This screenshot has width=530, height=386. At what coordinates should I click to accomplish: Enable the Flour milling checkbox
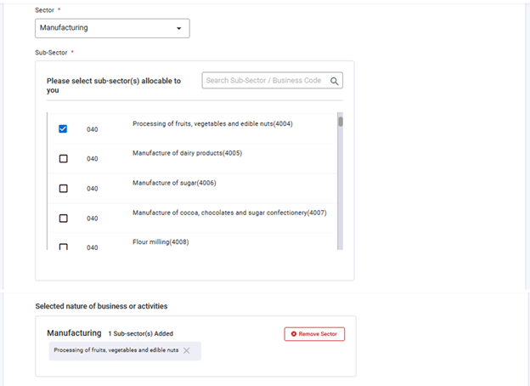click(63, 247)
